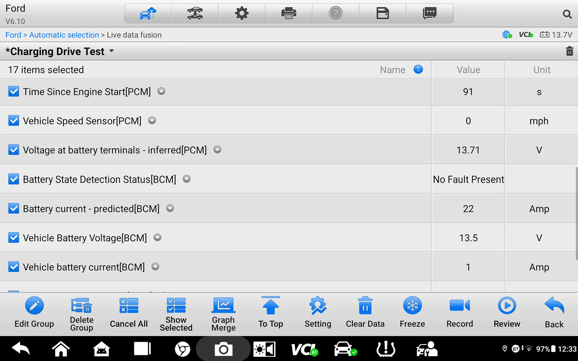Viewport: 578px width, 361px height.
Task: Go Back using the blue arrow
Action: pyautogui.click(x=554, y=313)
